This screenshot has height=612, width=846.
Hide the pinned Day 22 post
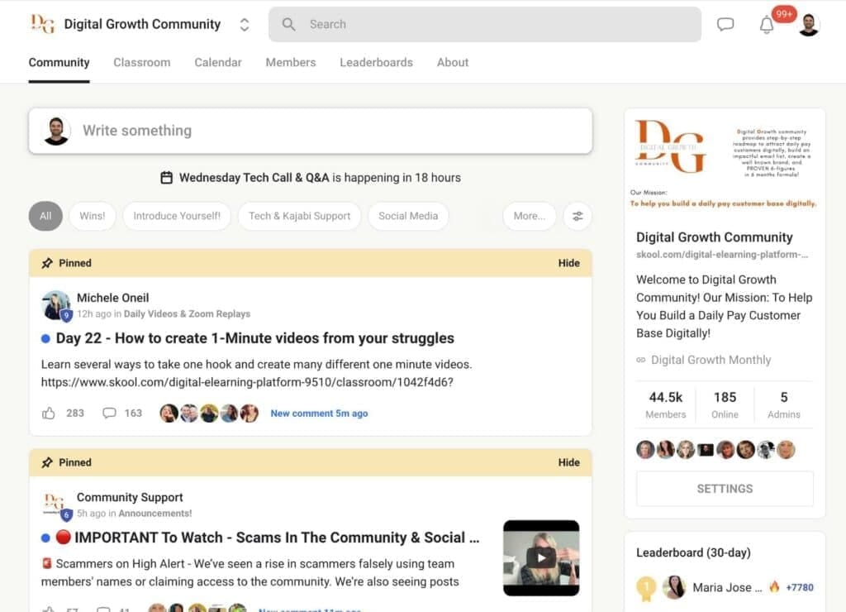pos(568,263)
